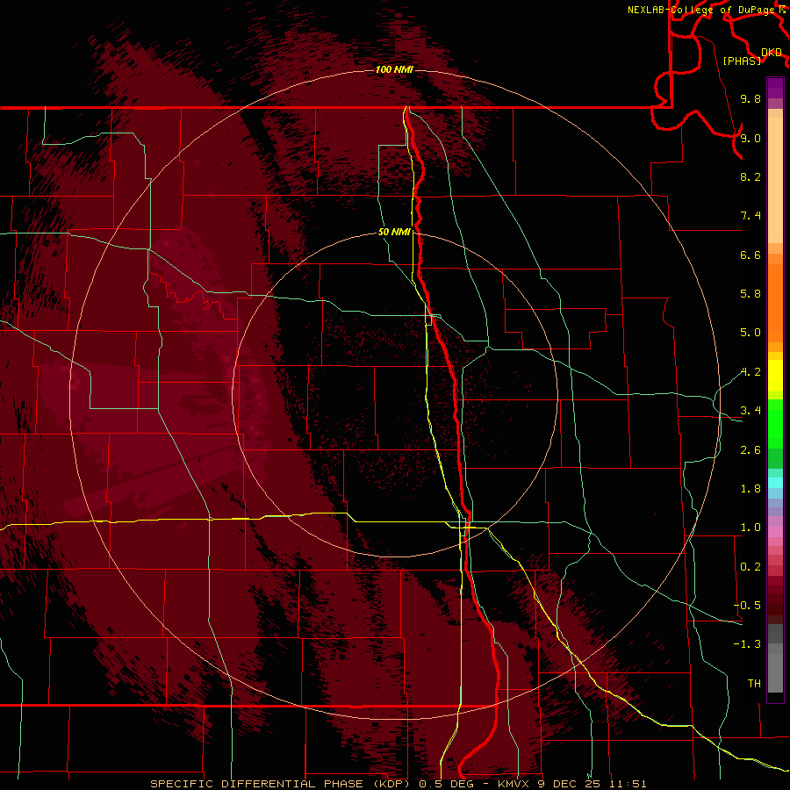Click the TH threshold label
790x790 pixels.
(x=754, y=684)
